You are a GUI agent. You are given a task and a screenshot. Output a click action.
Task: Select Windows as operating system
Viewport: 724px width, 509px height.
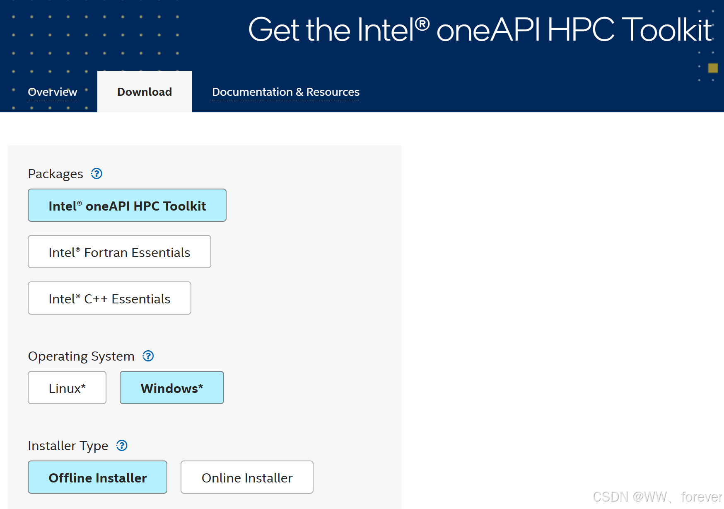(172, 388)
